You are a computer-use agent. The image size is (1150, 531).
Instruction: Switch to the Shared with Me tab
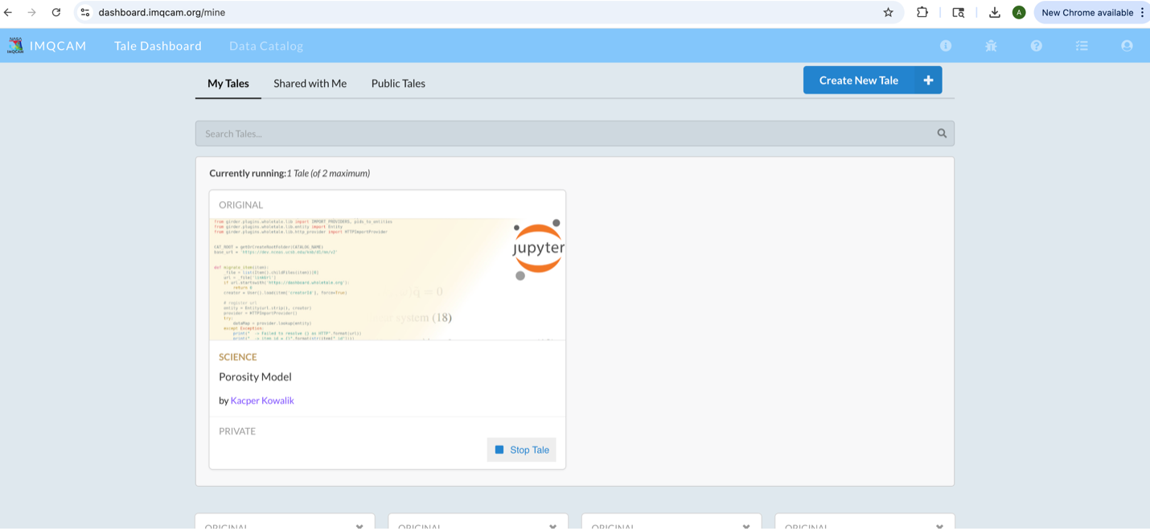coord(310,84)
